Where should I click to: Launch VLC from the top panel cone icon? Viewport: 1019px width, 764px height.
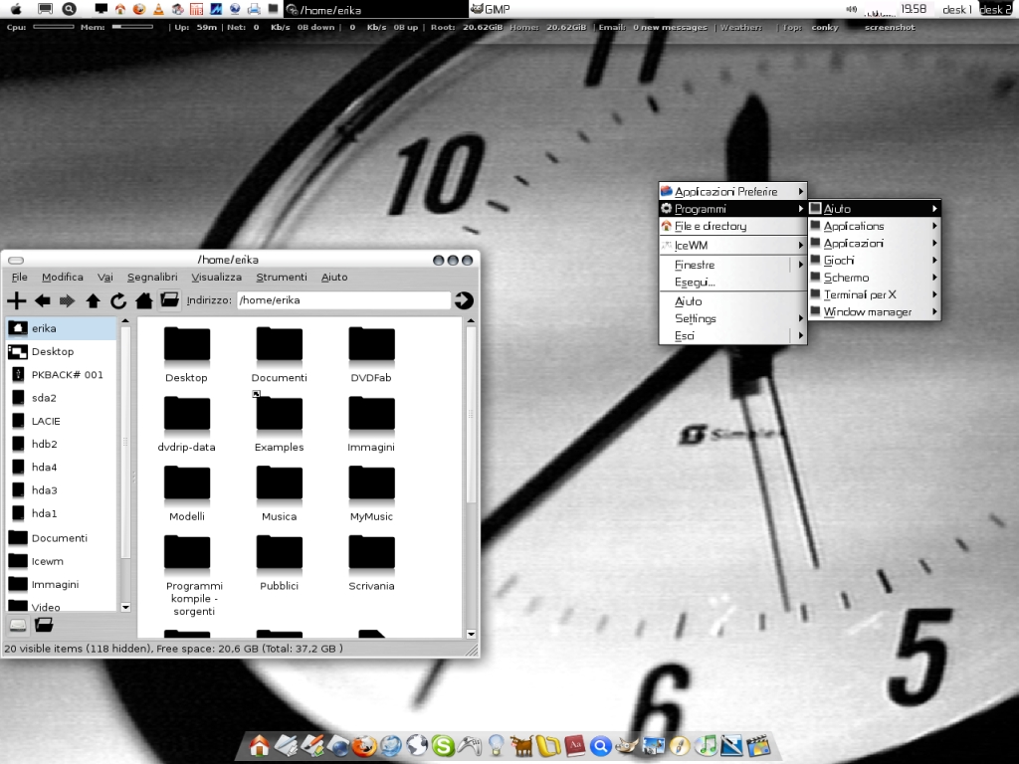pos(158,9)
